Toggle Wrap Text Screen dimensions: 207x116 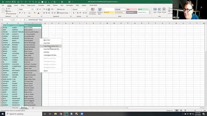pos(61,9)
